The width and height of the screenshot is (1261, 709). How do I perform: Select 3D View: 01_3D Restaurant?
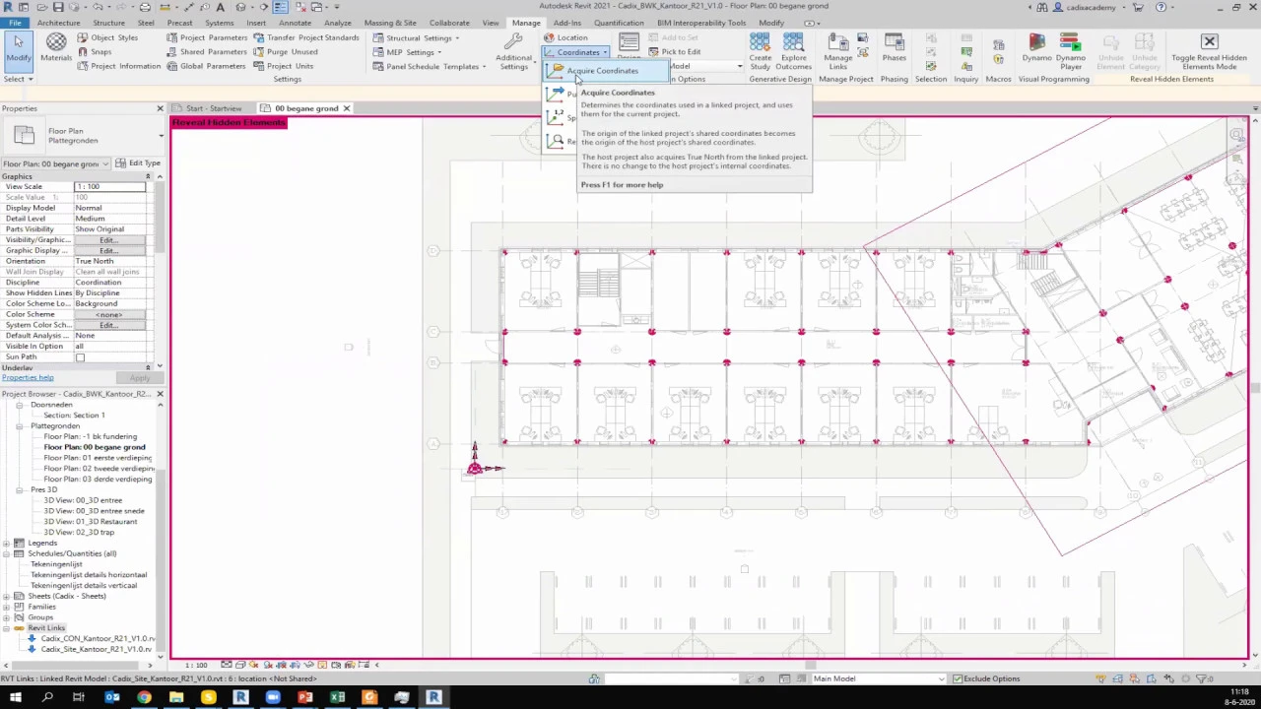[91, 522]
